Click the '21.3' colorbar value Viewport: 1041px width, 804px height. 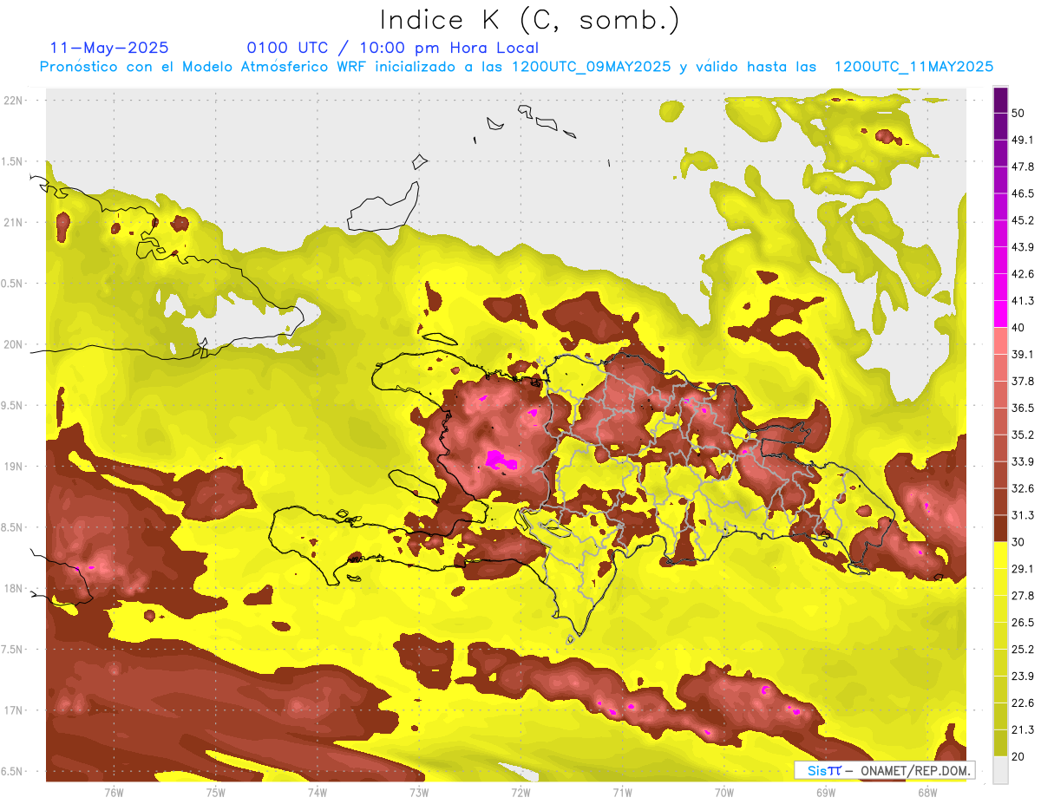coord(1022,730)
